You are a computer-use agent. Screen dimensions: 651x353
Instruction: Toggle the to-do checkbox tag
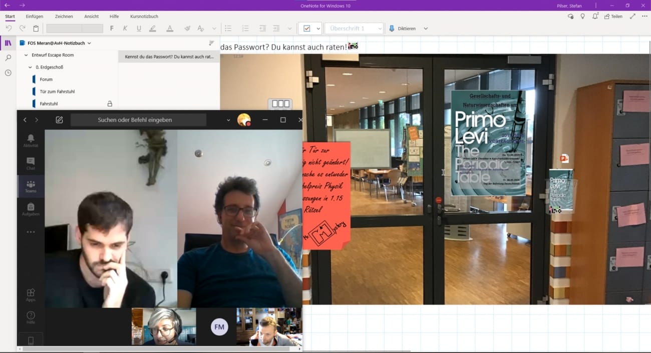point(306,28)
